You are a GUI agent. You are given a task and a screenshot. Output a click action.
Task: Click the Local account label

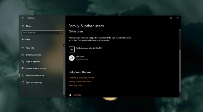click(x=82, y=59)
